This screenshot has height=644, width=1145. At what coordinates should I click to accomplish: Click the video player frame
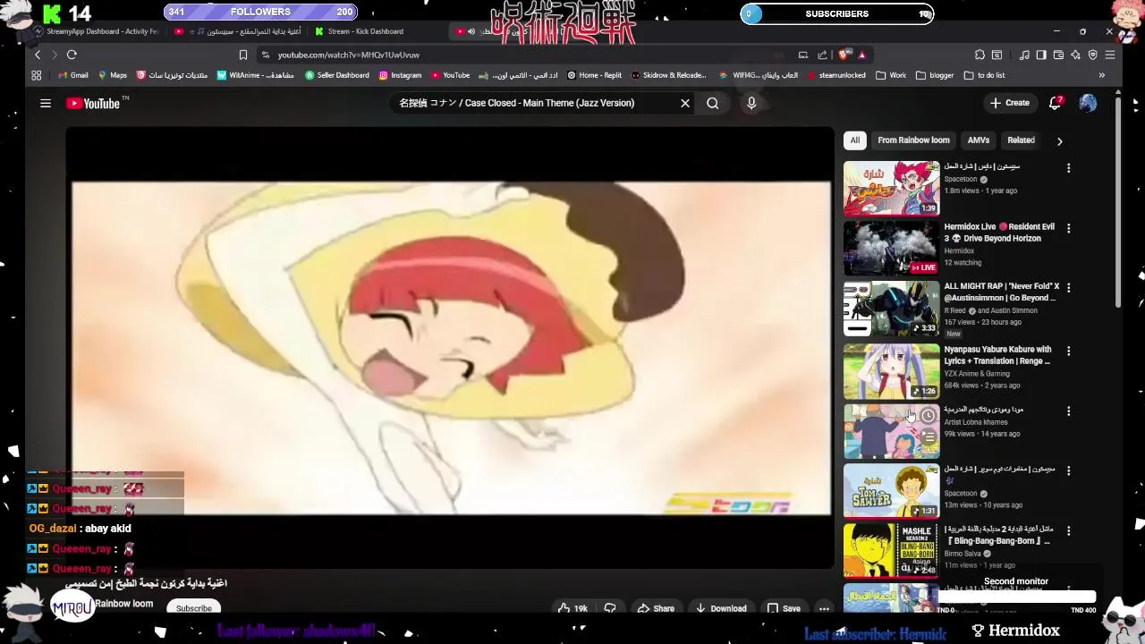tap(451, 348)
